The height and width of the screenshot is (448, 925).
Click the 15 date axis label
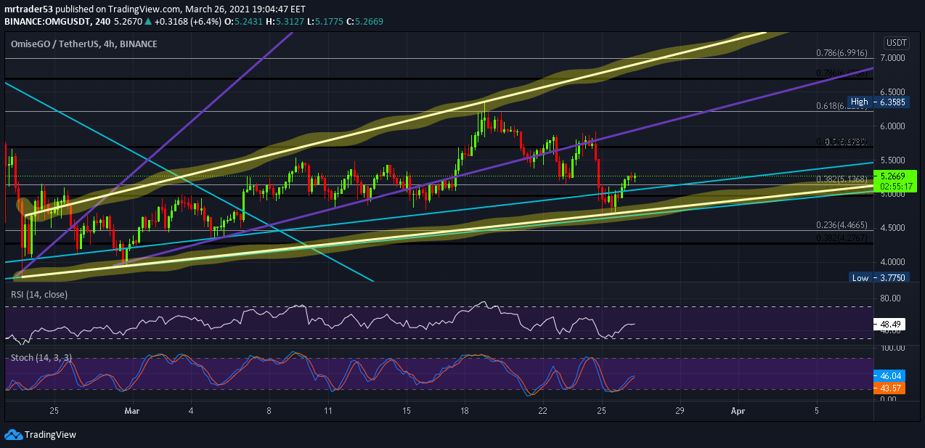[407, 411]
